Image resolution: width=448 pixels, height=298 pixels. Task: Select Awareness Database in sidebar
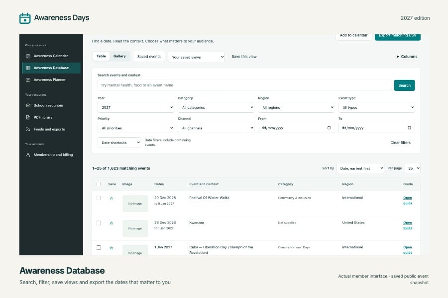pos(51,68)
